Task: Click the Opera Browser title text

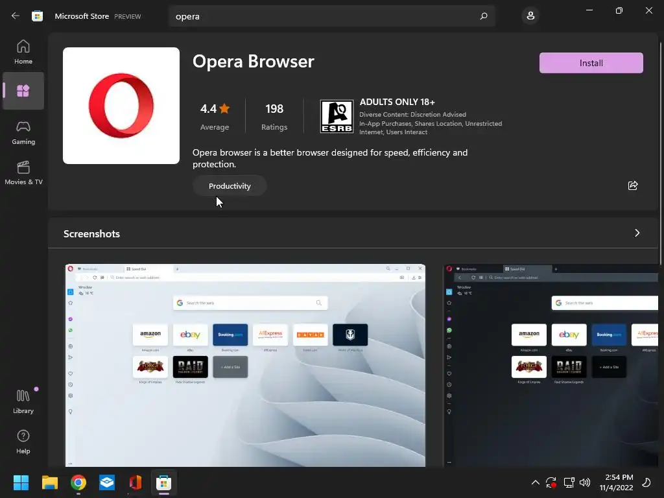Action: (254, 62)
